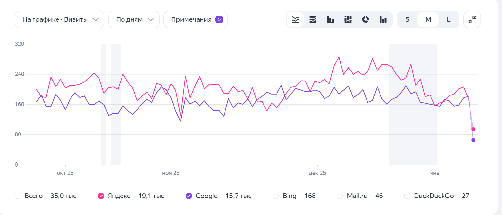Switch to line chart view
The image size is (502, 215).
pyautogui.click(x=295, y=19)
